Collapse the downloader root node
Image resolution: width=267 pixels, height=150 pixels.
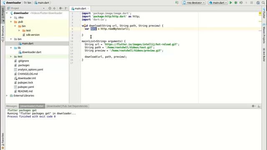7,13
